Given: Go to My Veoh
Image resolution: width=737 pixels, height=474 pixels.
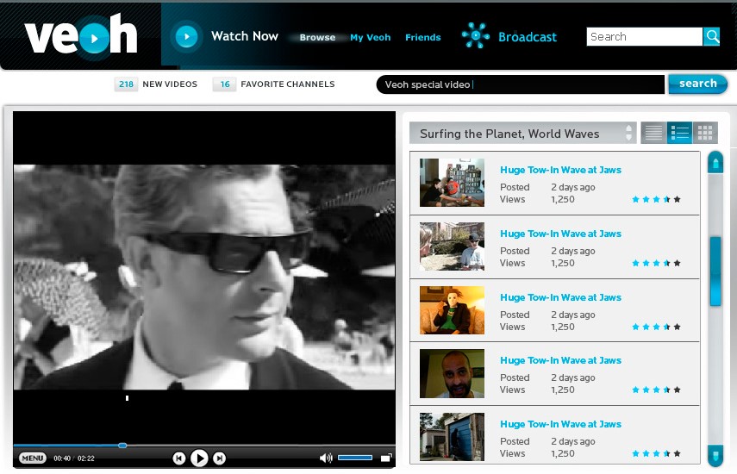Looking at the screenshot, I should point(370,37).
